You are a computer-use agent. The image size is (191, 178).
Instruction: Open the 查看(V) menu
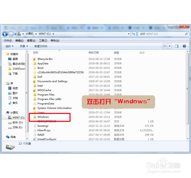(x=31, y=40)
